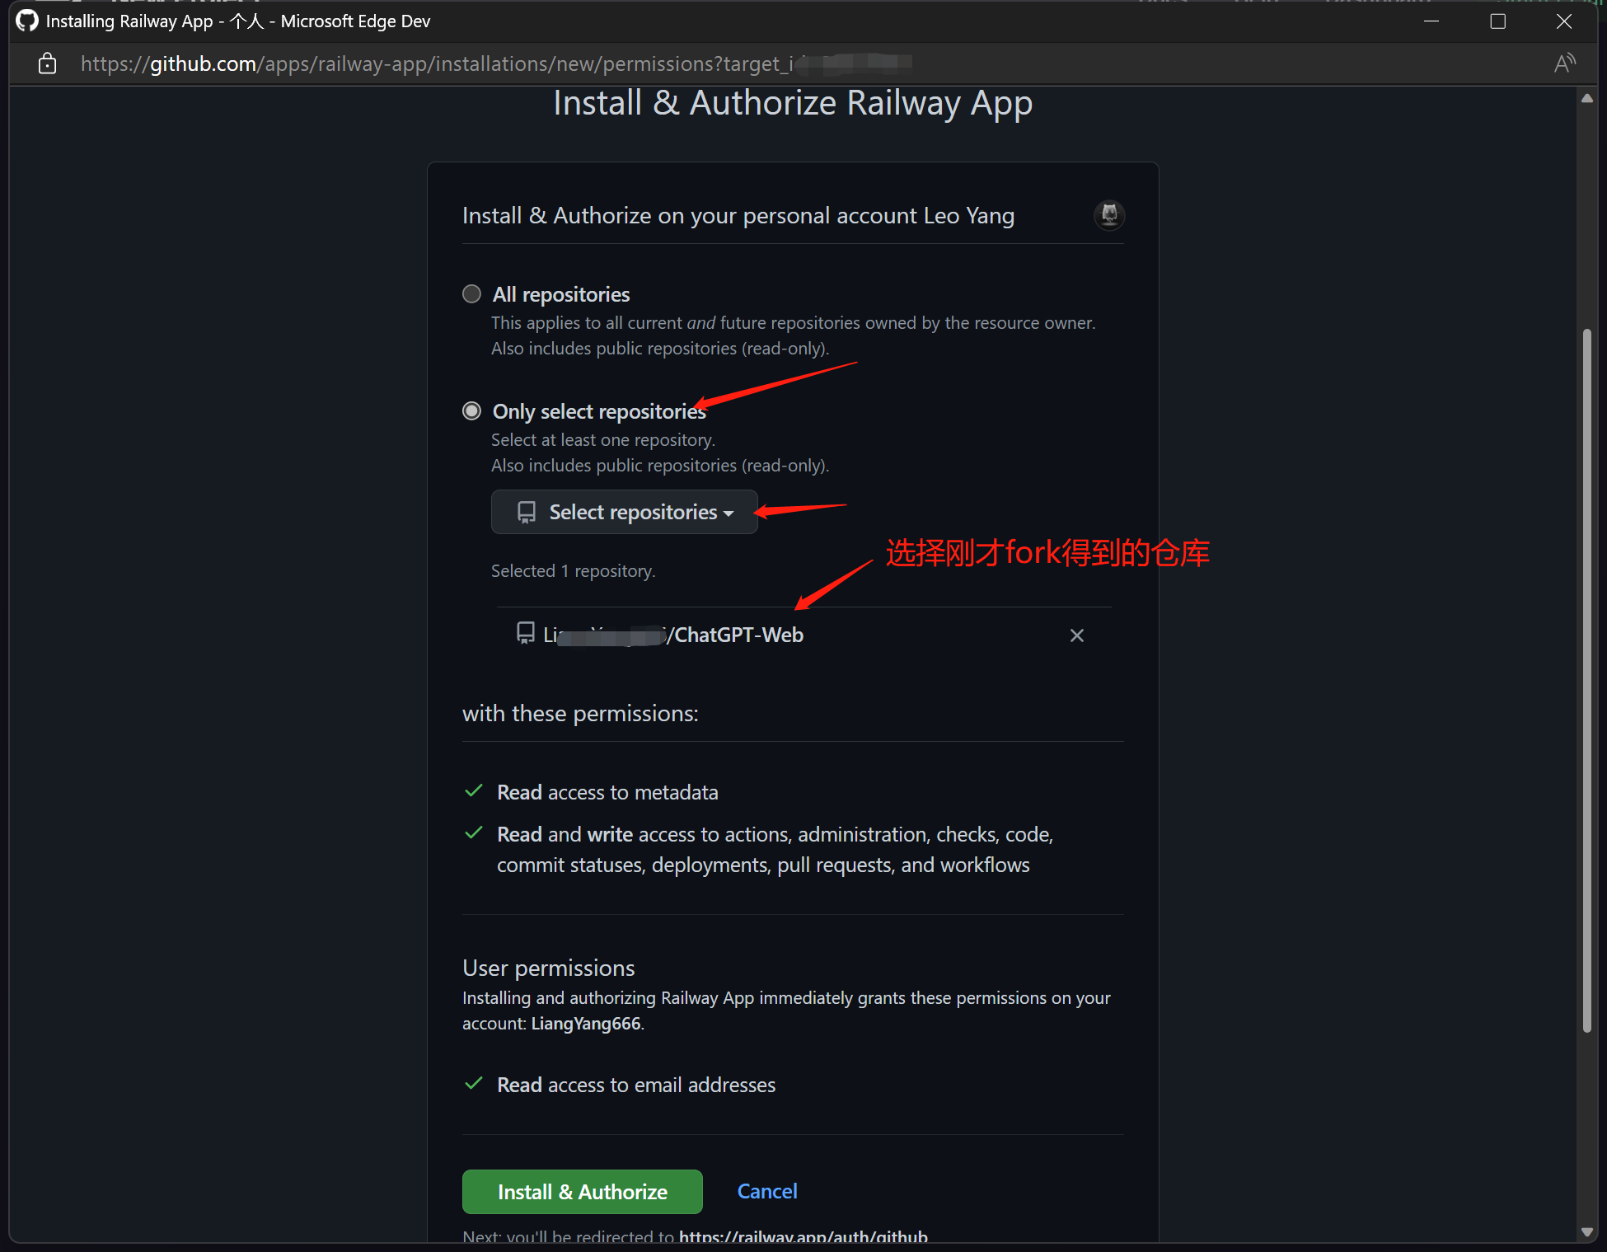Click the scrollbar up arrow
Image resolution: width=1607 pixels, height=1252 pixels.
tap(1587, 98)
